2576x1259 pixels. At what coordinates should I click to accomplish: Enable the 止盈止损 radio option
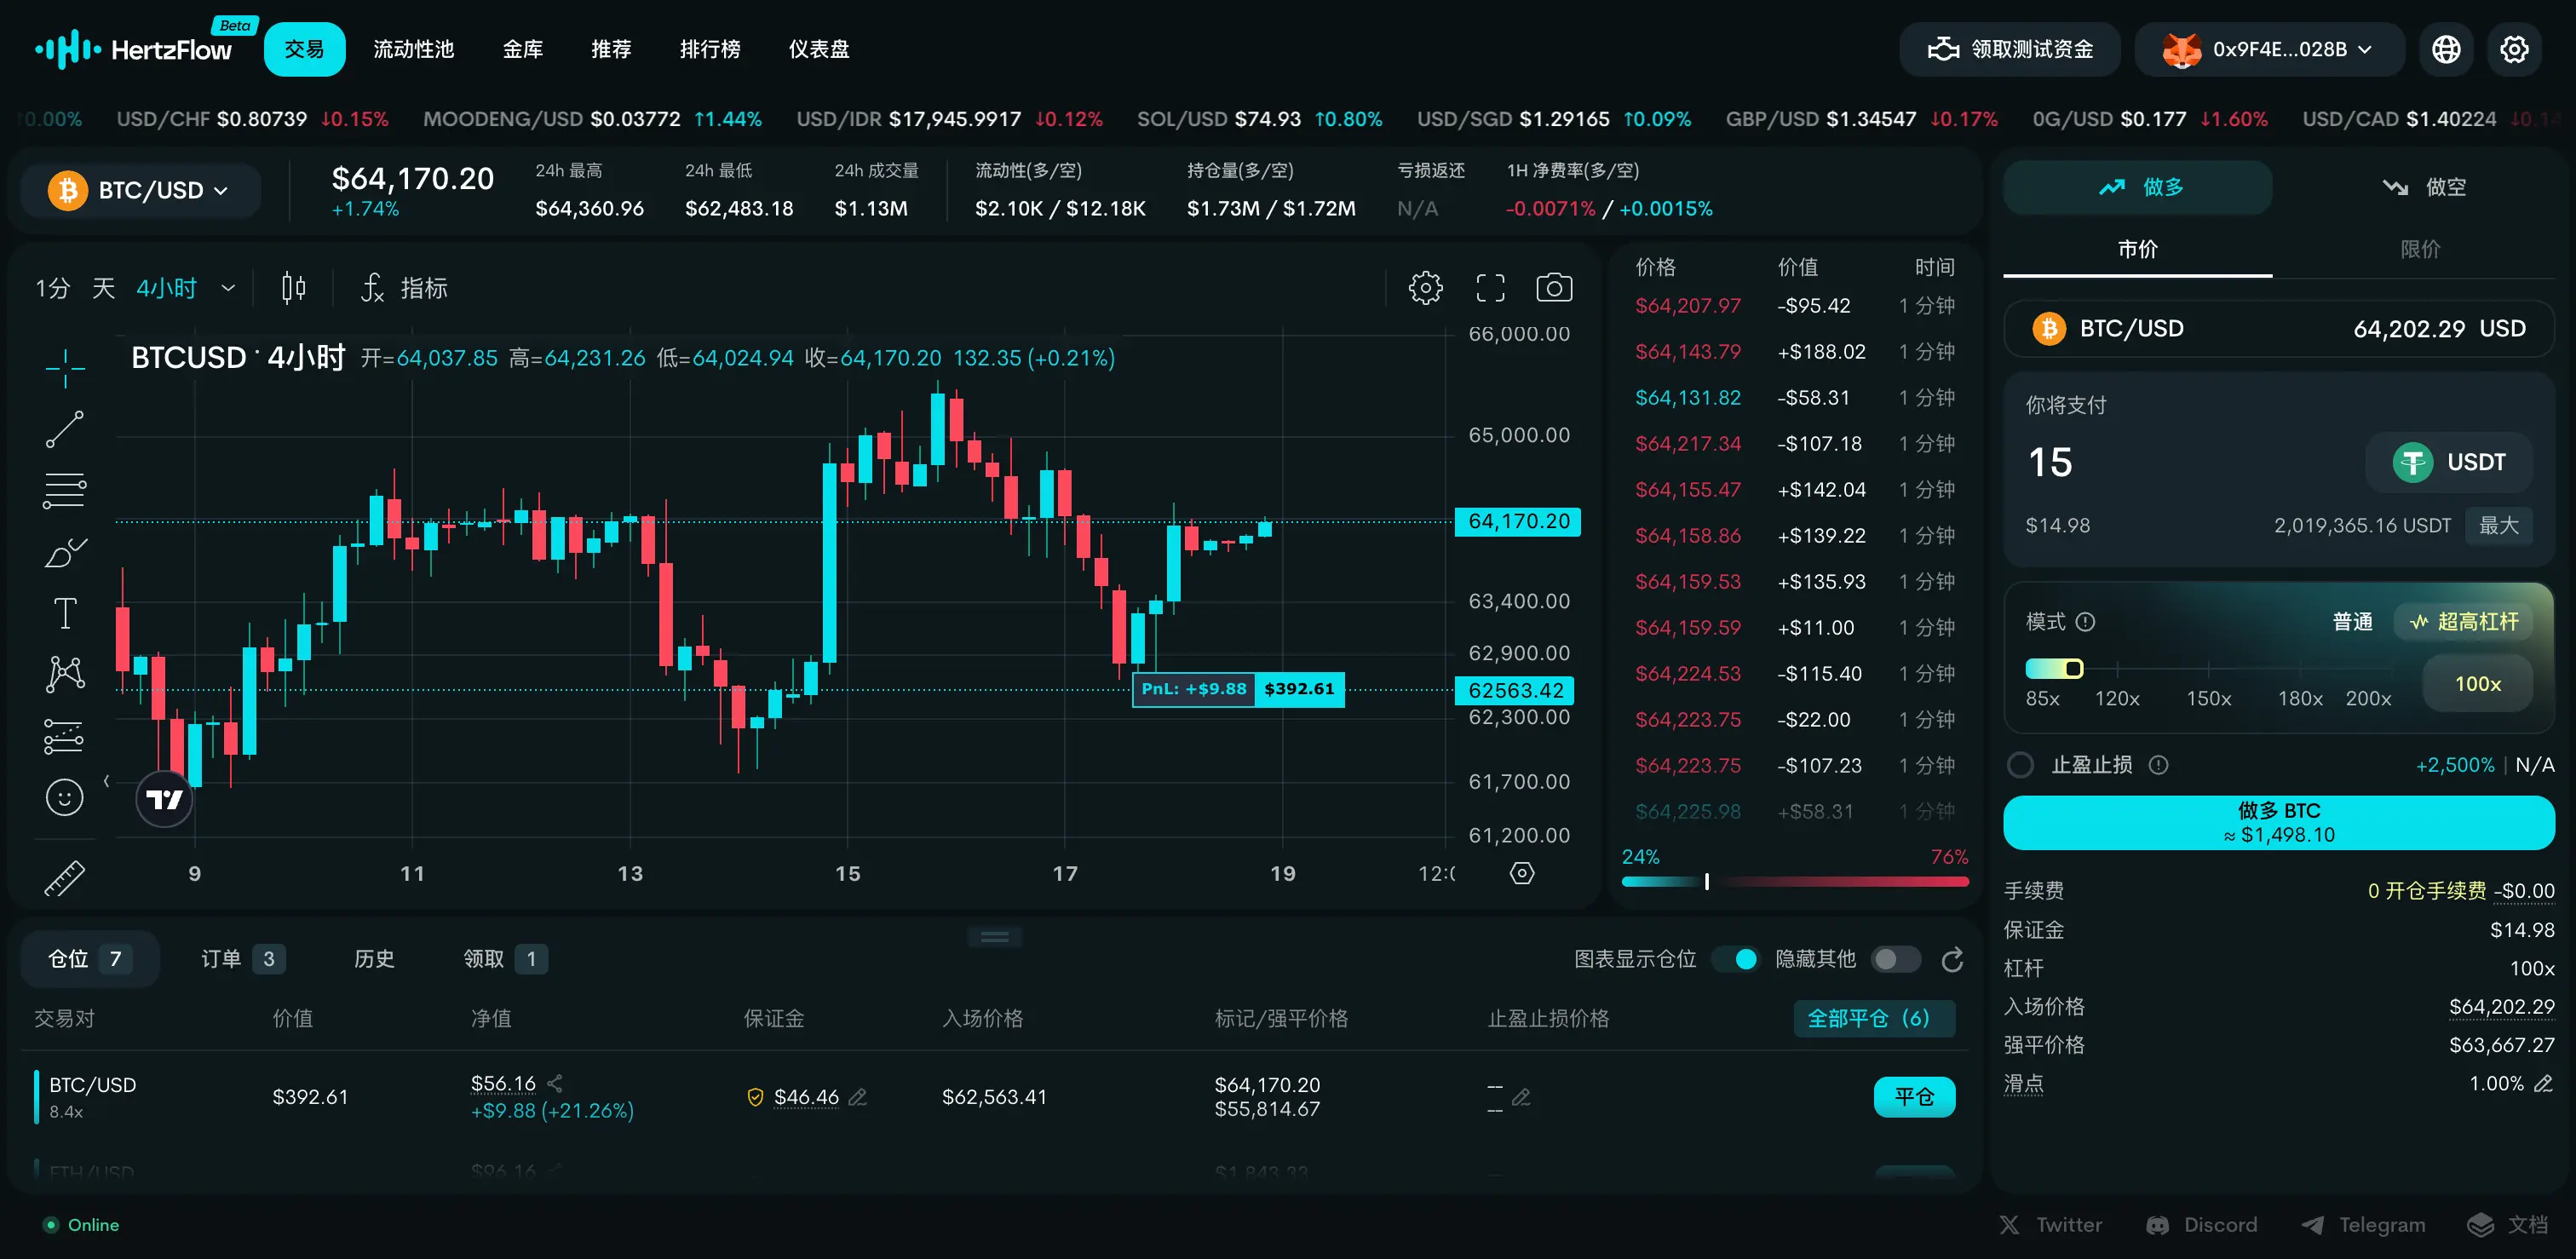2020,765
